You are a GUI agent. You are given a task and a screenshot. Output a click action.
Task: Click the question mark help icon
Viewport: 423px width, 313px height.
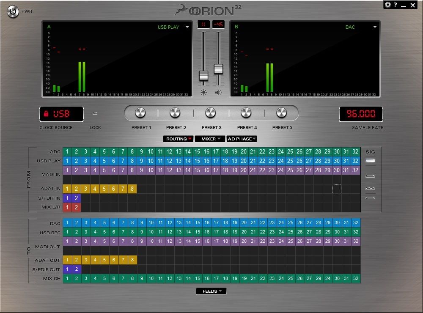396,5
